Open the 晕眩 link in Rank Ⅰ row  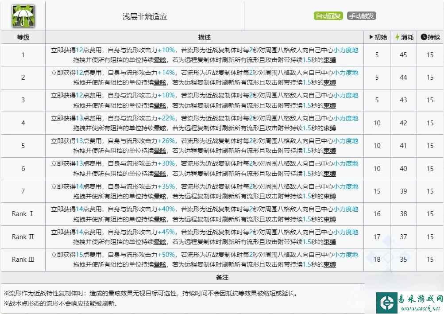[x=160, y=219]
